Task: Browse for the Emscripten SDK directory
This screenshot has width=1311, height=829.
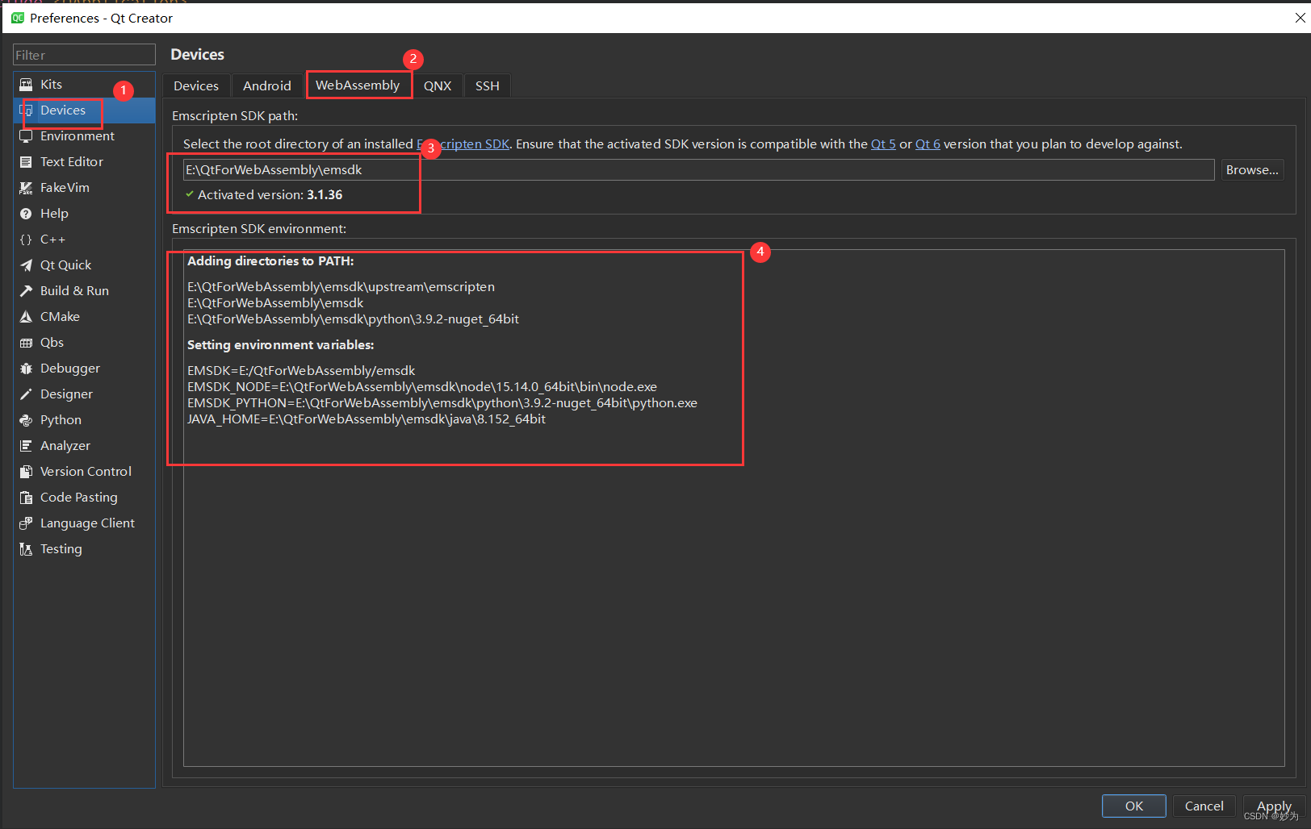Action: (1252, 170)
